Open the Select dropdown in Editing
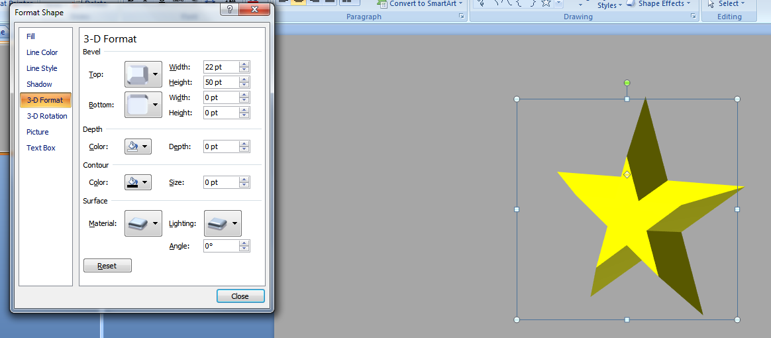Image resolution: width=771 pixels, height=338 pixels. click(x=726, y=3)
